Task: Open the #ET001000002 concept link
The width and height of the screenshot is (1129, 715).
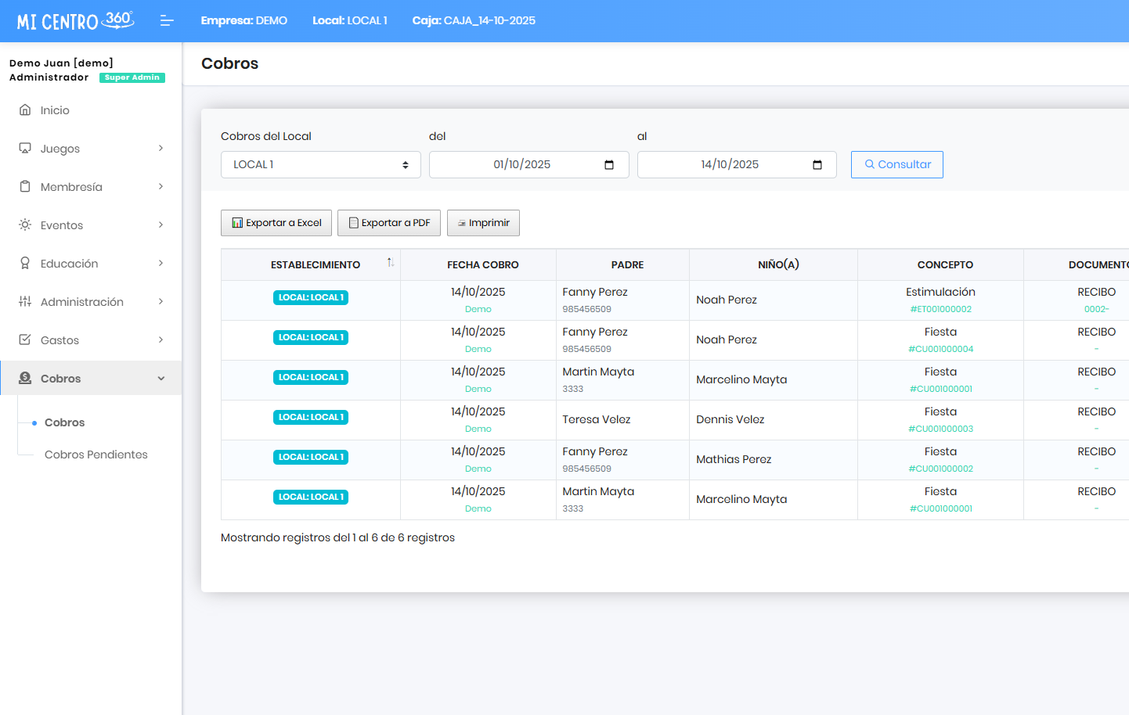Action: (940, 310)
